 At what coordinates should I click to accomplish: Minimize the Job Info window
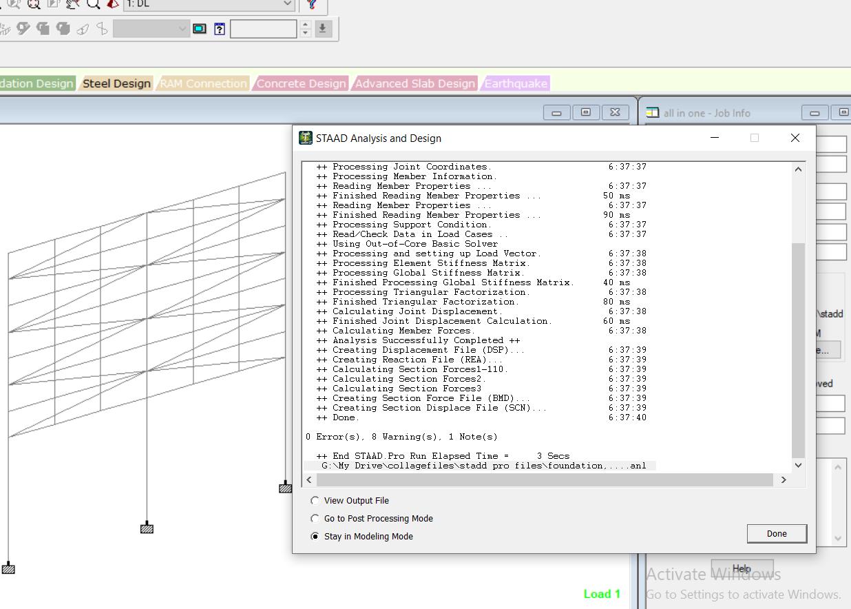pos(815,112)
